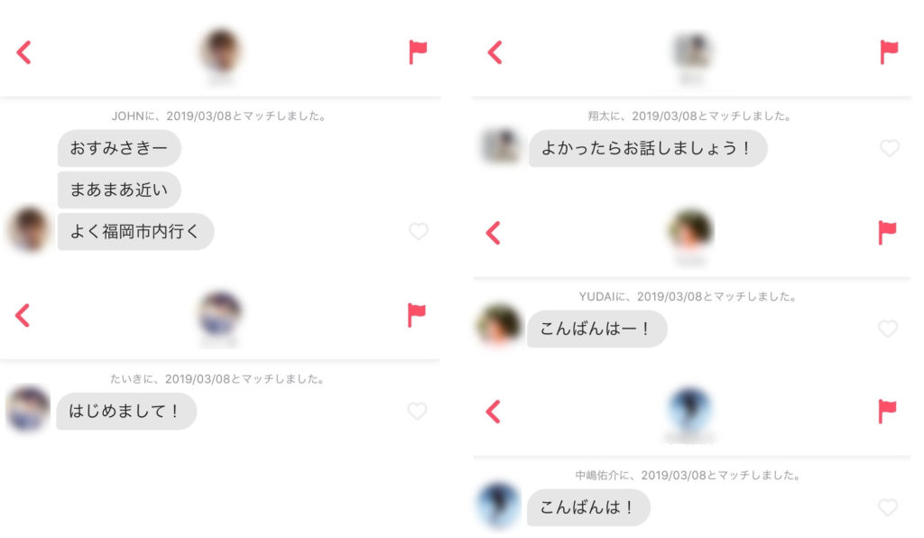Like the こんばんは！ message from 中嶋佑介
Screen dimensions: 924x538
(888, 506)
